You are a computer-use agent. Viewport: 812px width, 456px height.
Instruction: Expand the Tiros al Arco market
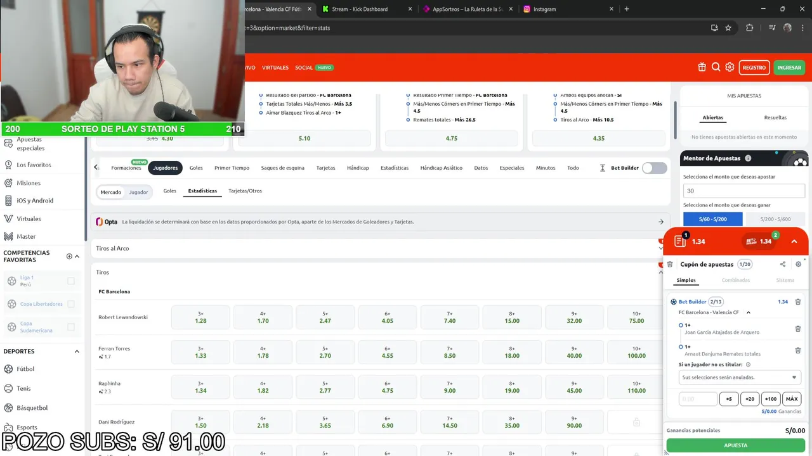pyautogui.click(x=377, y=248)
